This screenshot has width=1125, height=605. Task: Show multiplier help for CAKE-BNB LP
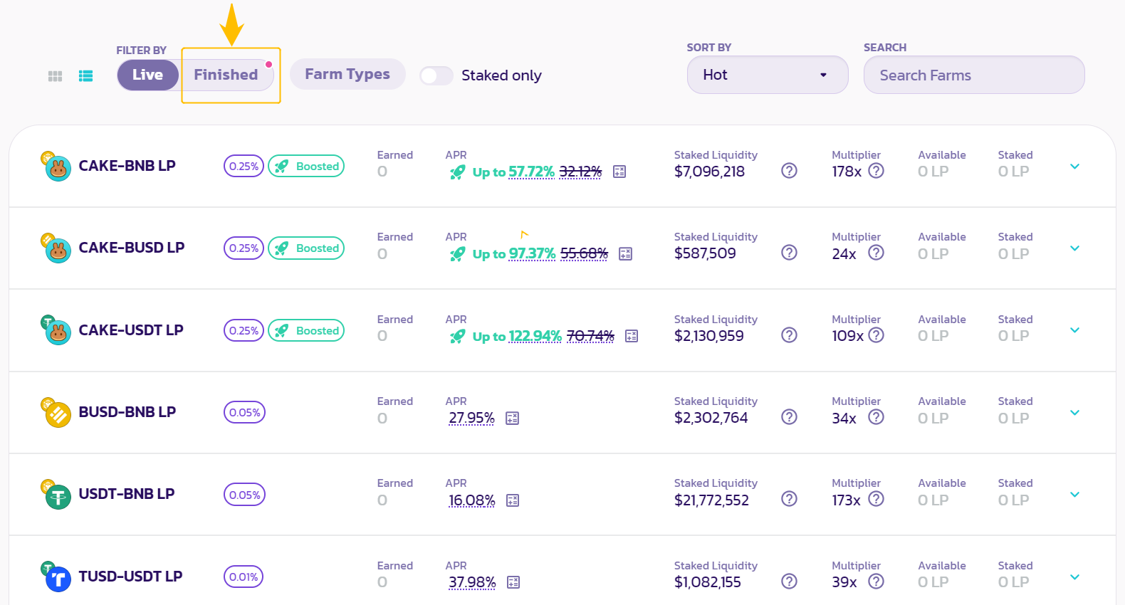[877, 171]
